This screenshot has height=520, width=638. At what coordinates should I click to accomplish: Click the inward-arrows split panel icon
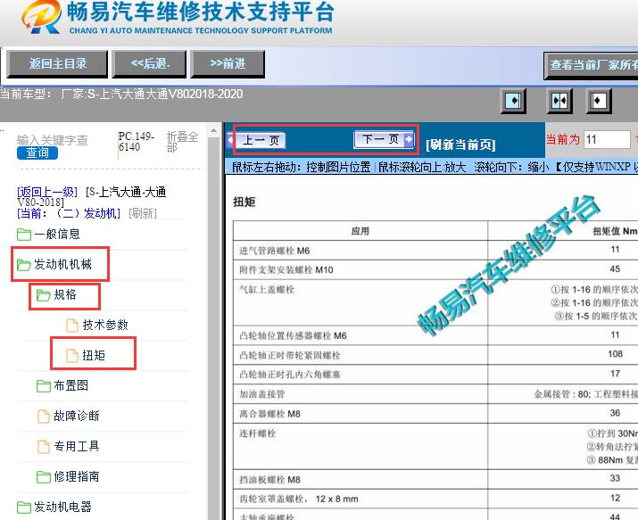point(559,101)
